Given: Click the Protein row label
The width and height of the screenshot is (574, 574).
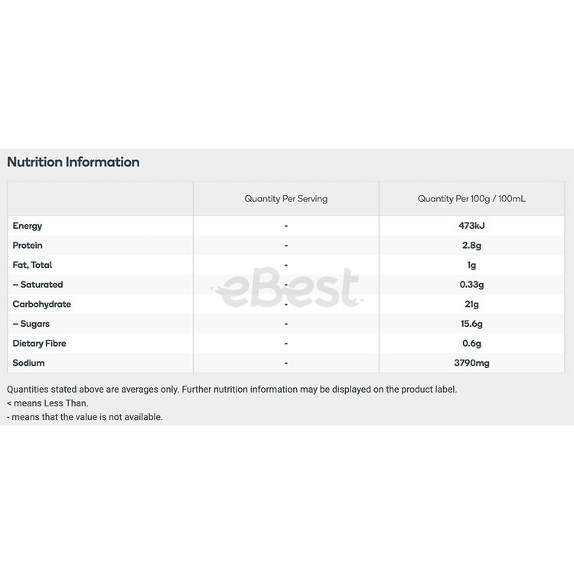Looking at the screenshot, I should [x=28, y=246].
